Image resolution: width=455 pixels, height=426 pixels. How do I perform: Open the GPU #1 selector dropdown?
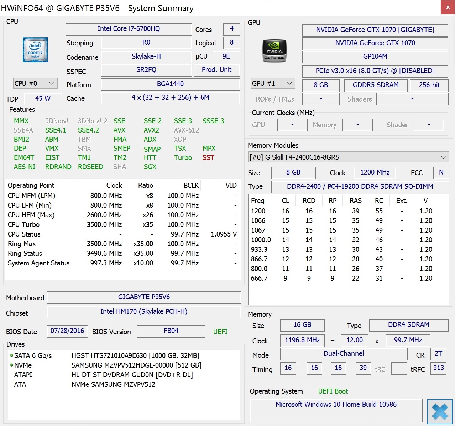[x=273, y=83]
